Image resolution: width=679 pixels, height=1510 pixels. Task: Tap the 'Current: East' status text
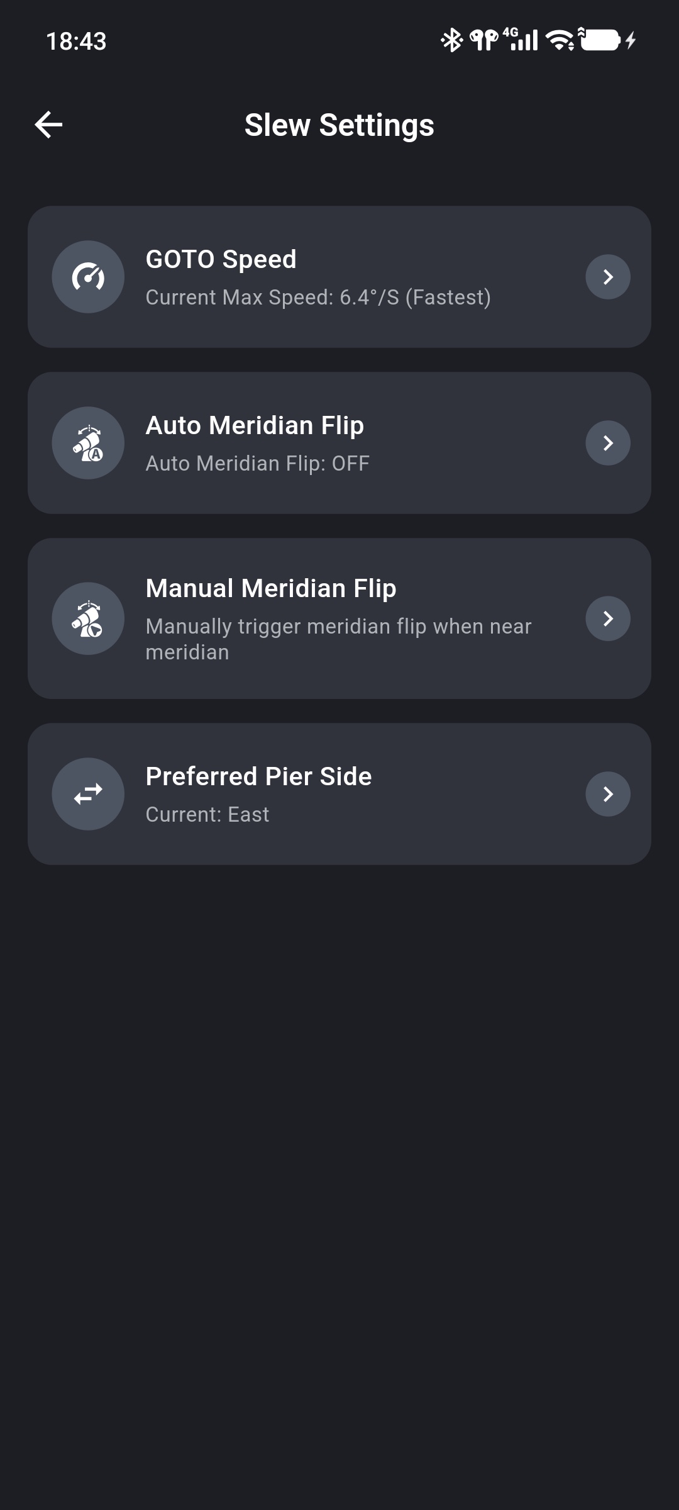point(207,814)
